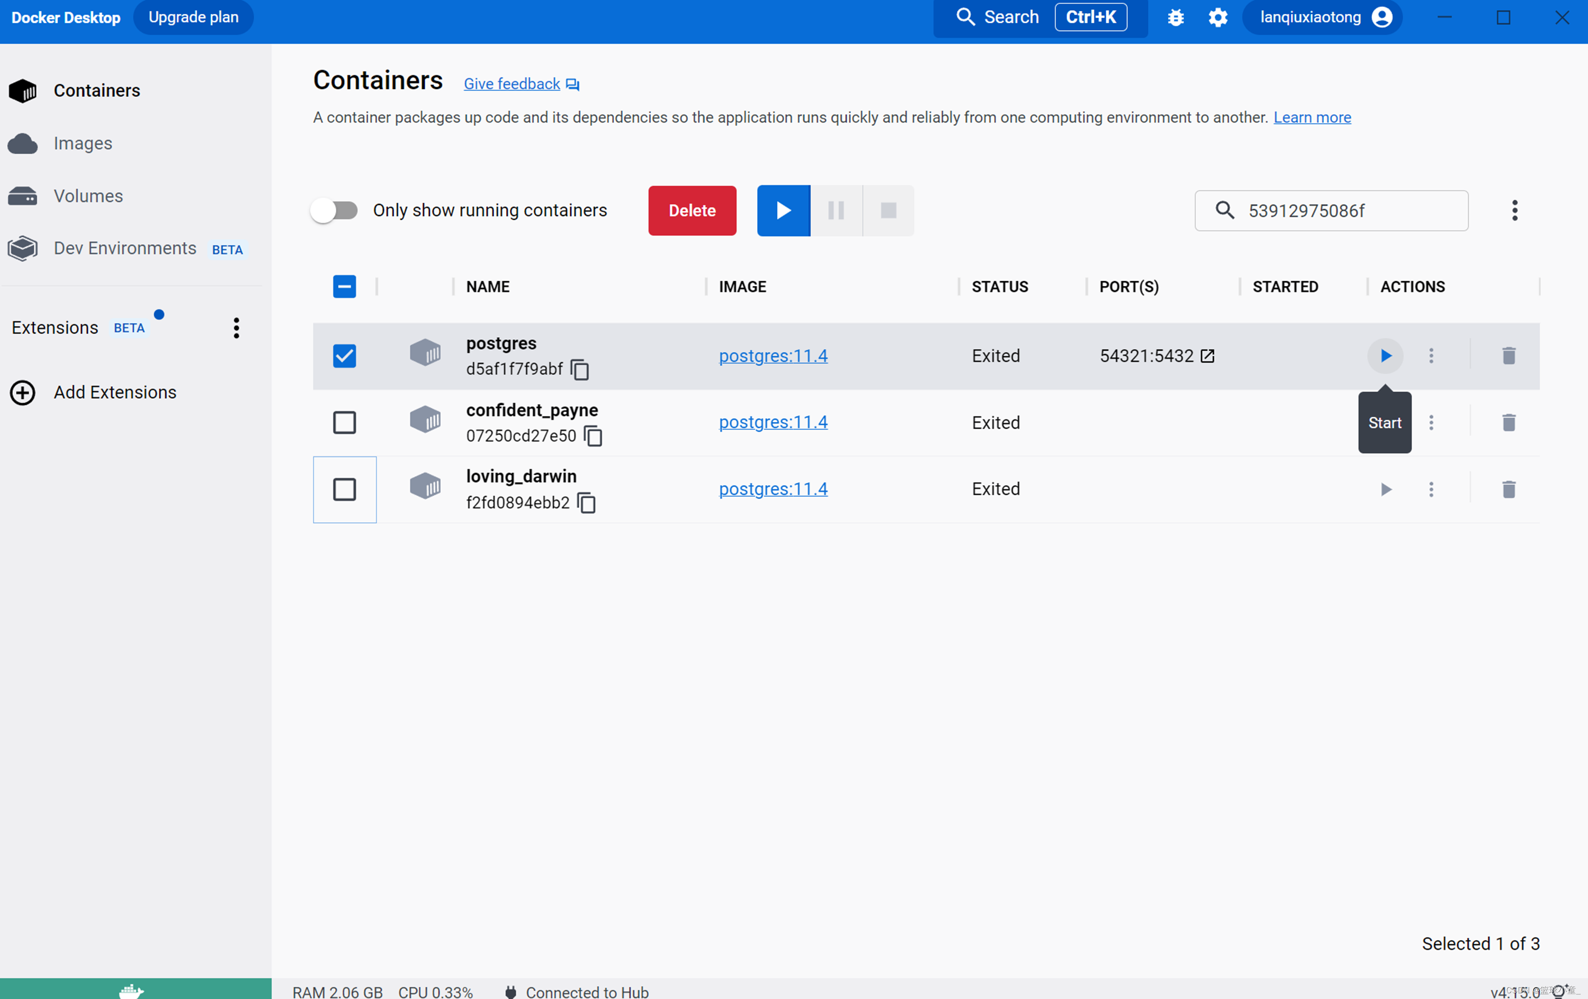Viewport: 1588px width, 999px height.
Task: Copy the f2fd0894ebb2 container ID
Action: [586, 503]
